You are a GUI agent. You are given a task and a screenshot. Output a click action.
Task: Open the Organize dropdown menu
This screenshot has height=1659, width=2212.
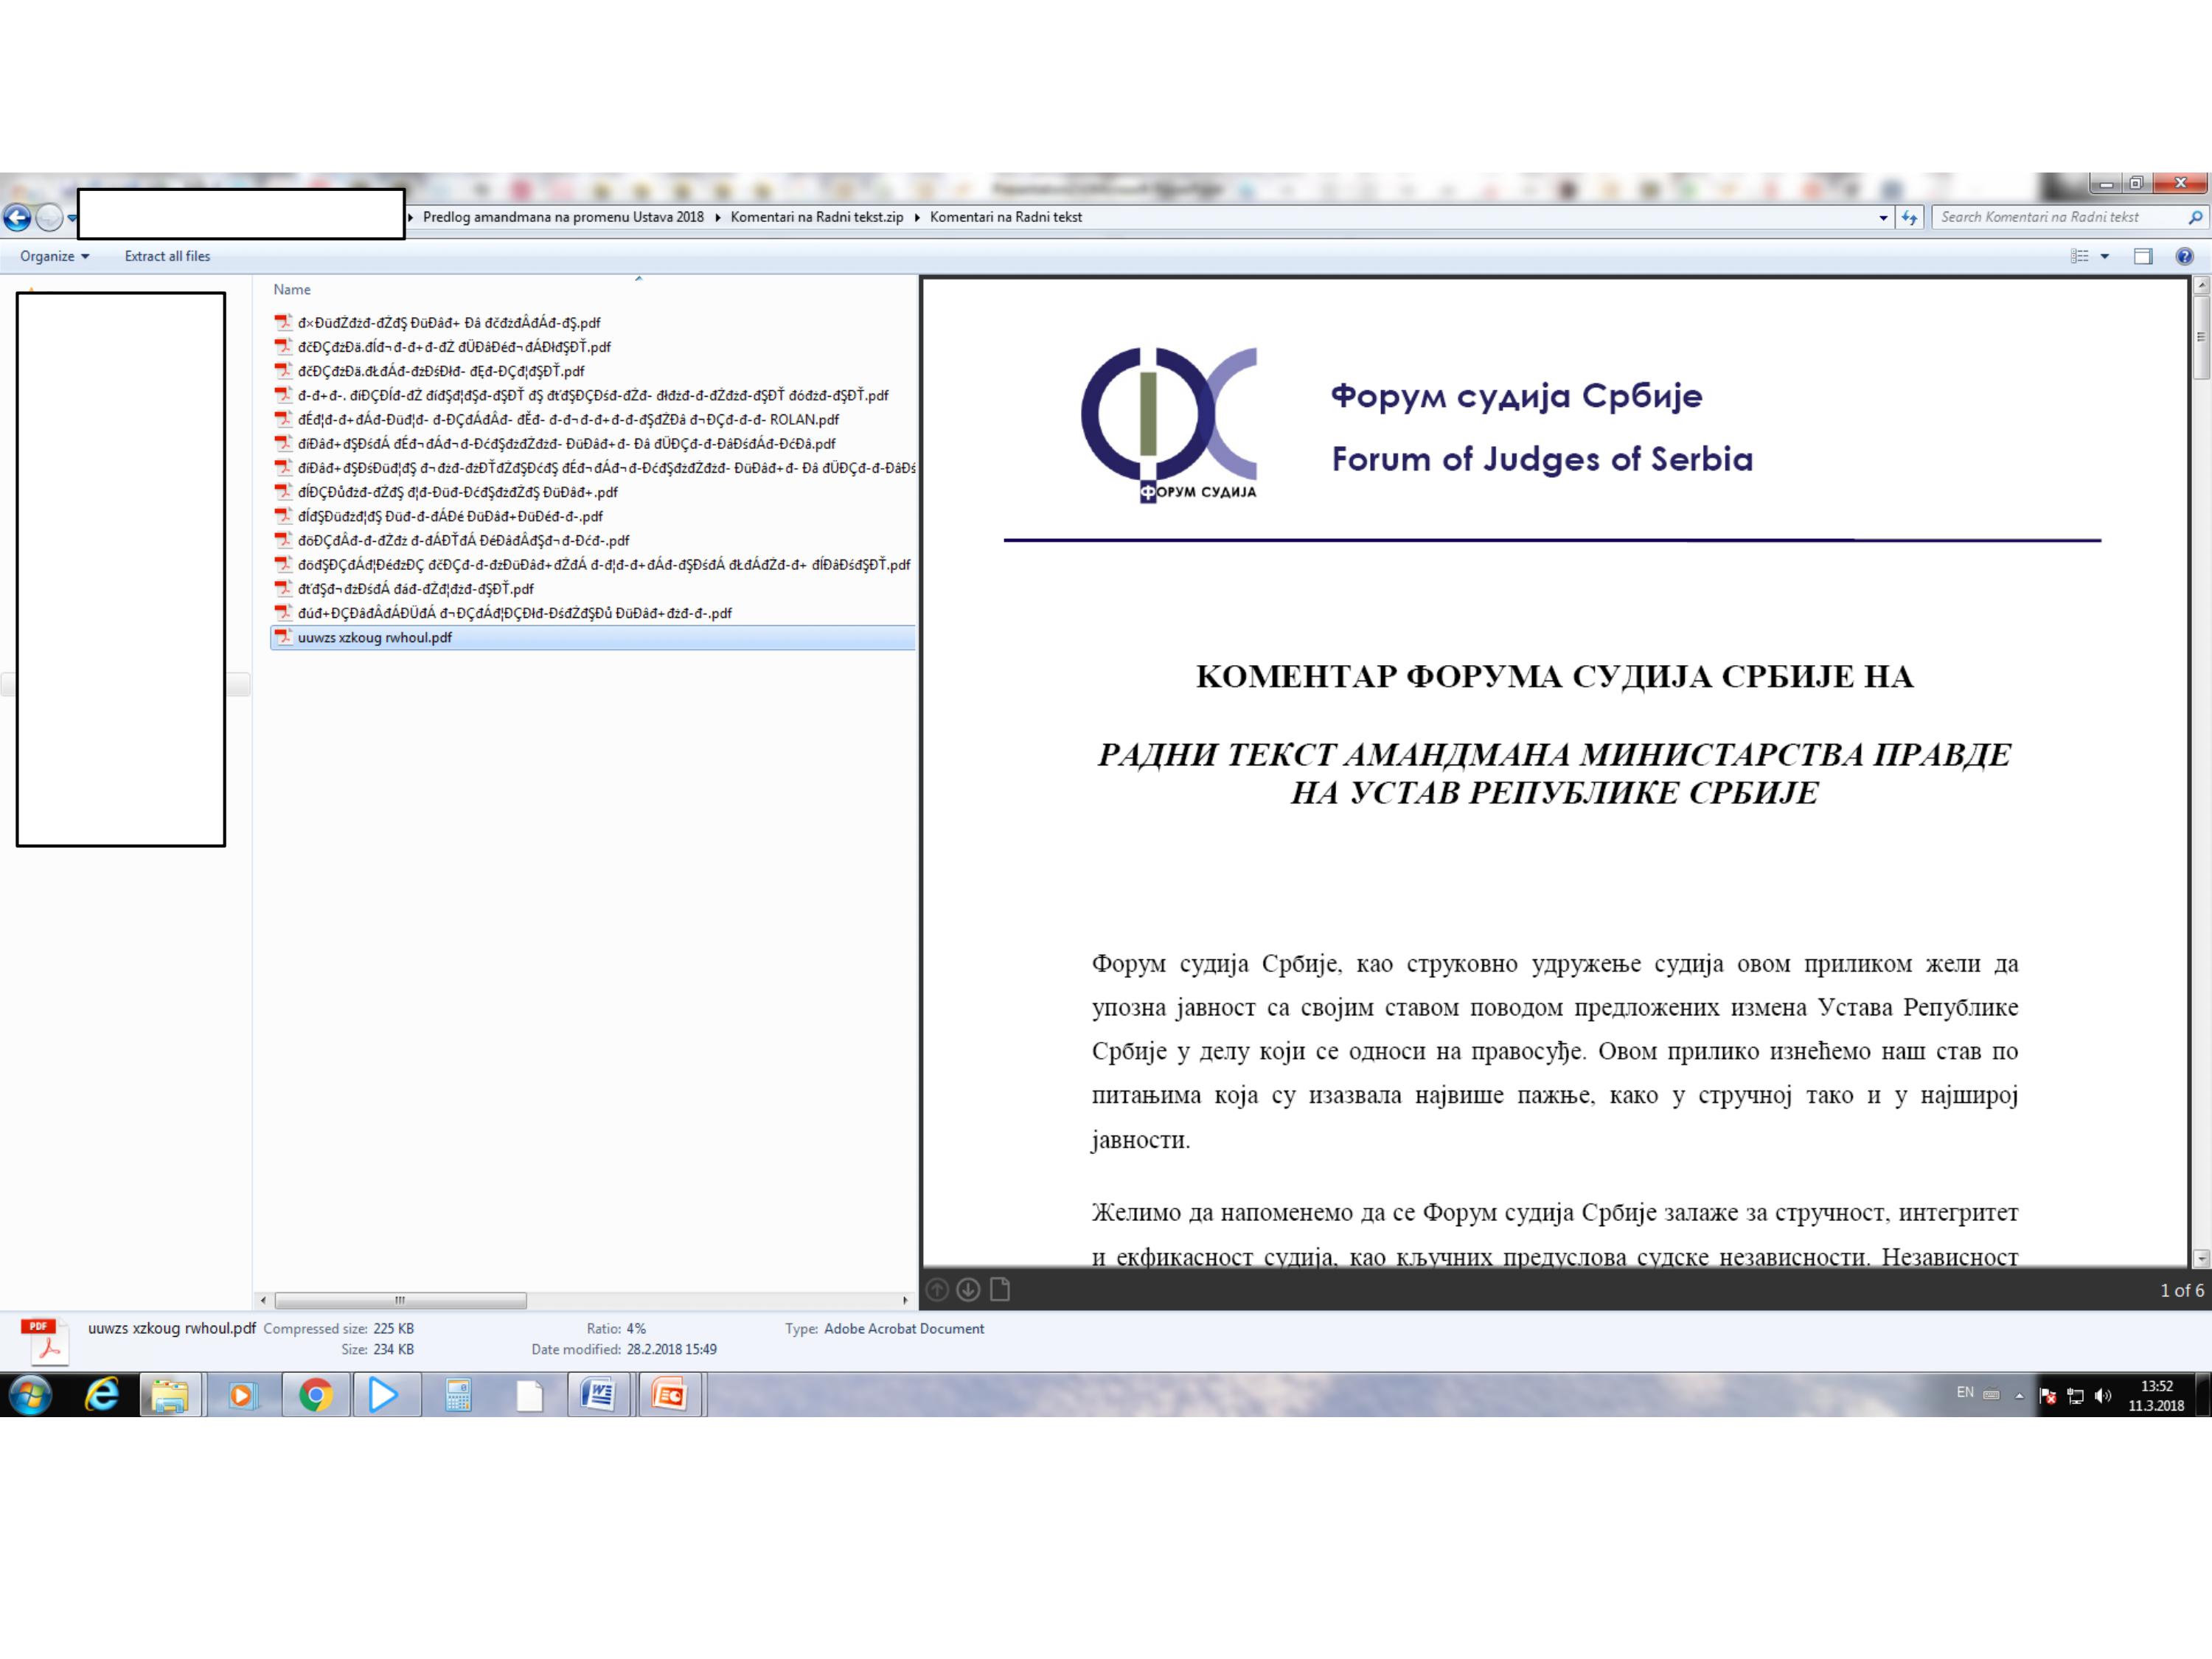tap(54, 256)
